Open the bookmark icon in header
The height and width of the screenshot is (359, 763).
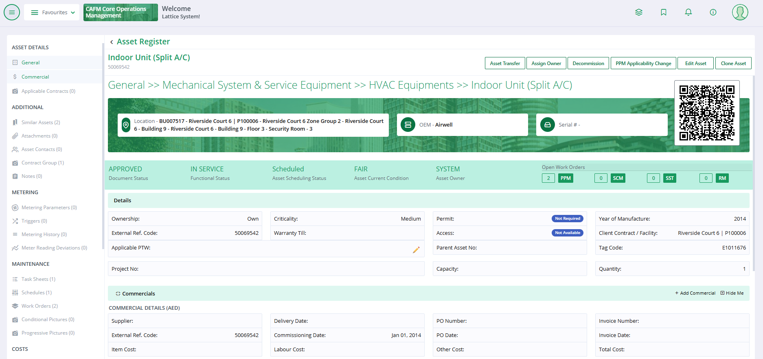(x=664, y=12)
